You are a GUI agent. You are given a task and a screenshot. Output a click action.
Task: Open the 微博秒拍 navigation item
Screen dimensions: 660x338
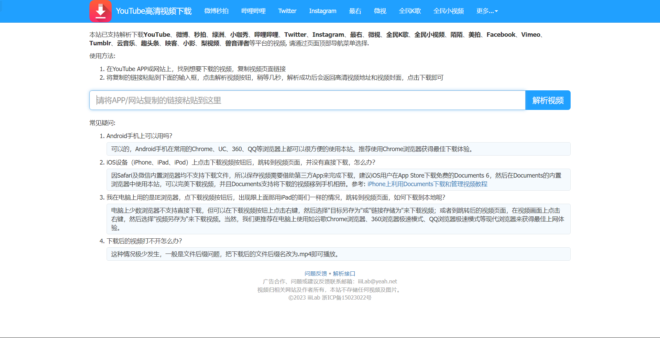(216, 11)
